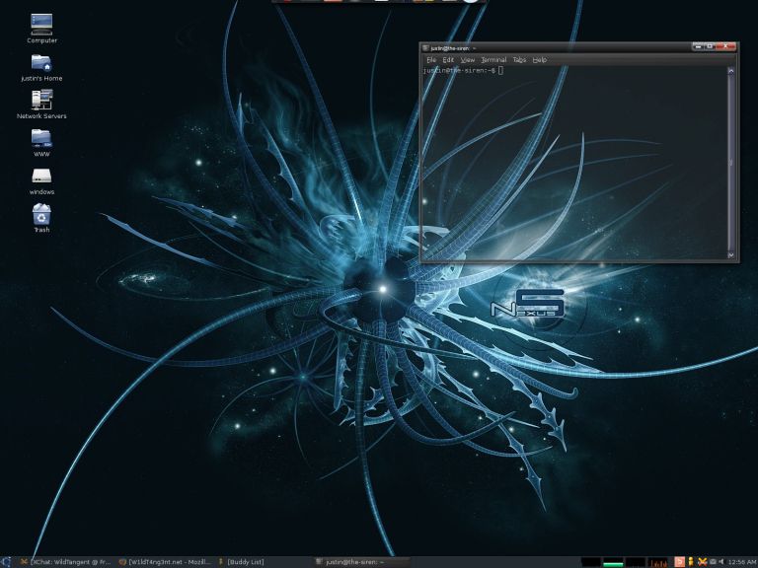Open the Network Servers desktop icon

tap(41, 105)
